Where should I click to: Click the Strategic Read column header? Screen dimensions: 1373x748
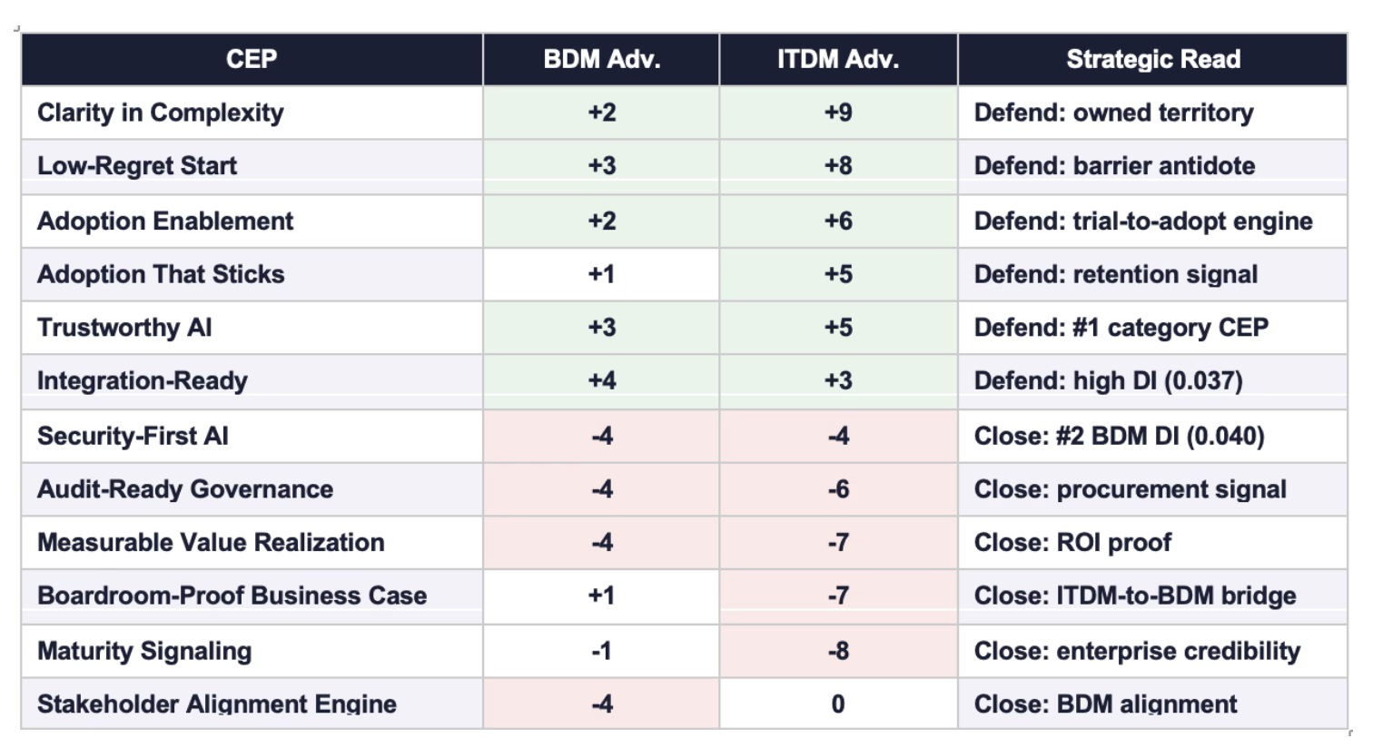(1152, 60)
